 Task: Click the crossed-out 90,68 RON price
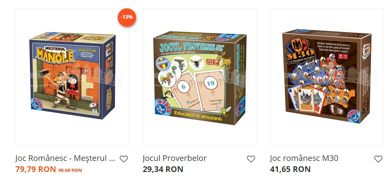pos(70,170)
